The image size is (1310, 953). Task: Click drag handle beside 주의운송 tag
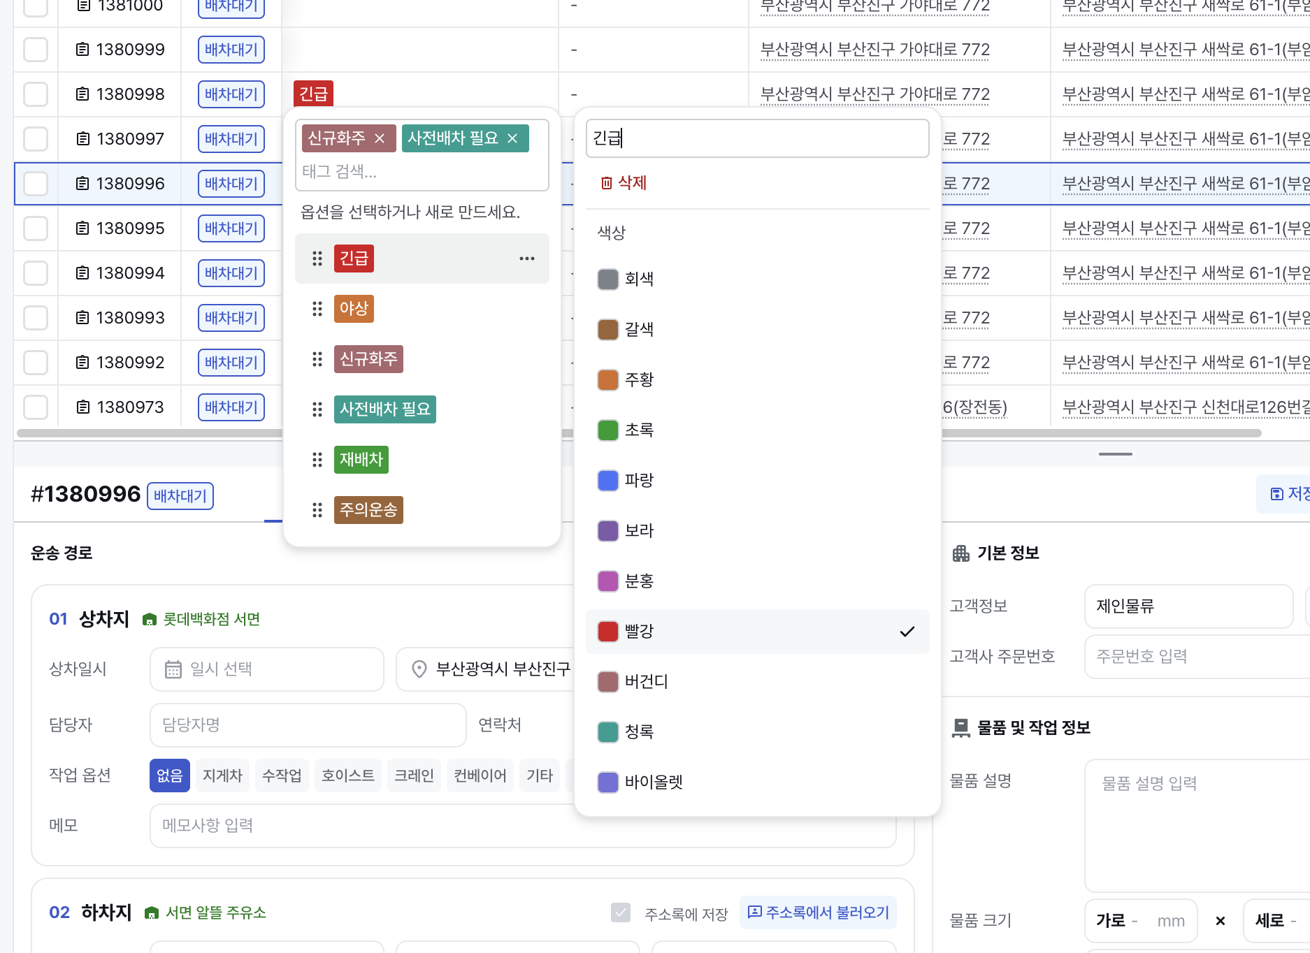pyautogui.click(x=317, y=510)
